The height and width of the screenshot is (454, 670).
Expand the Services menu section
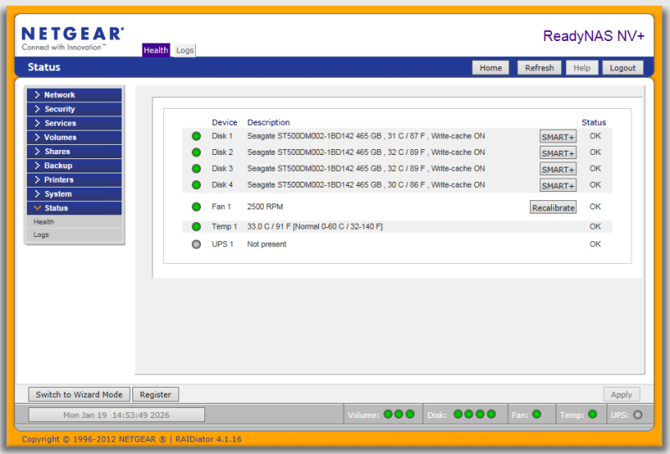[74, 123]
